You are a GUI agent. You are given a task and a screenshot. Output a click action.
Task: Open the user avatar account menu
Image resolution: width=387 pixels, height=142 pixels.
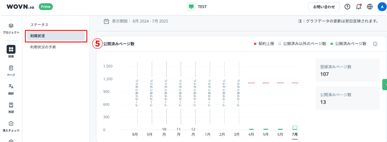click(x=381, y=7)
